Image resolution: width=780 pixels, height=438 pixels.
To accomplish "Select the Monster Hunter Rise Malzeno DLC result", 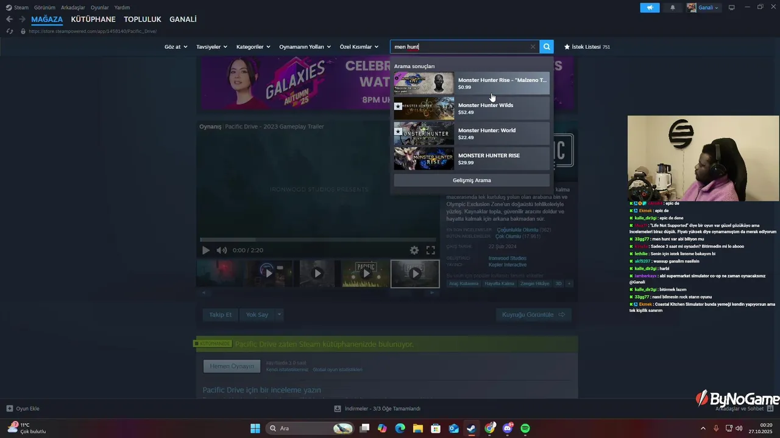I will pyautogui.click(x=472, y=83).
